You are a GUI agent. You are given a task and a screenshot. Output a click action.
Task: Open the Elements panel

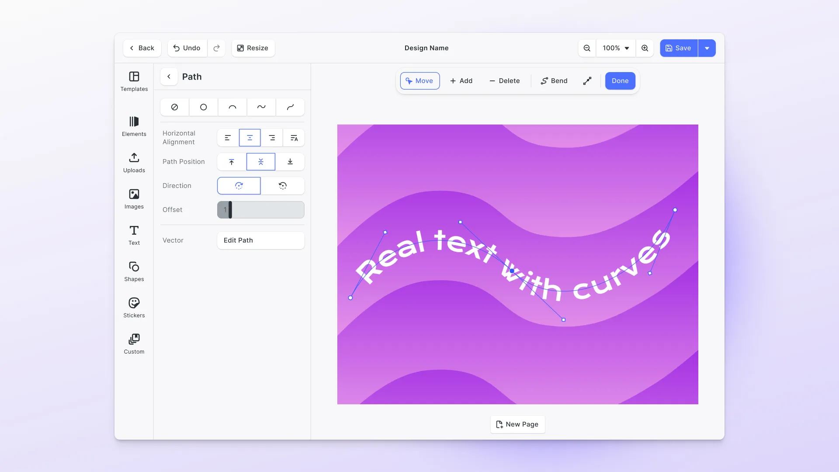134,127
